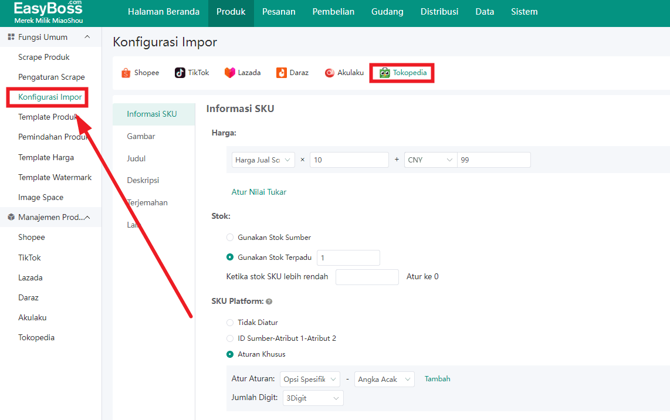670x420 pixels.
Task: Open the Produk top menu
Action: (231, 12)
